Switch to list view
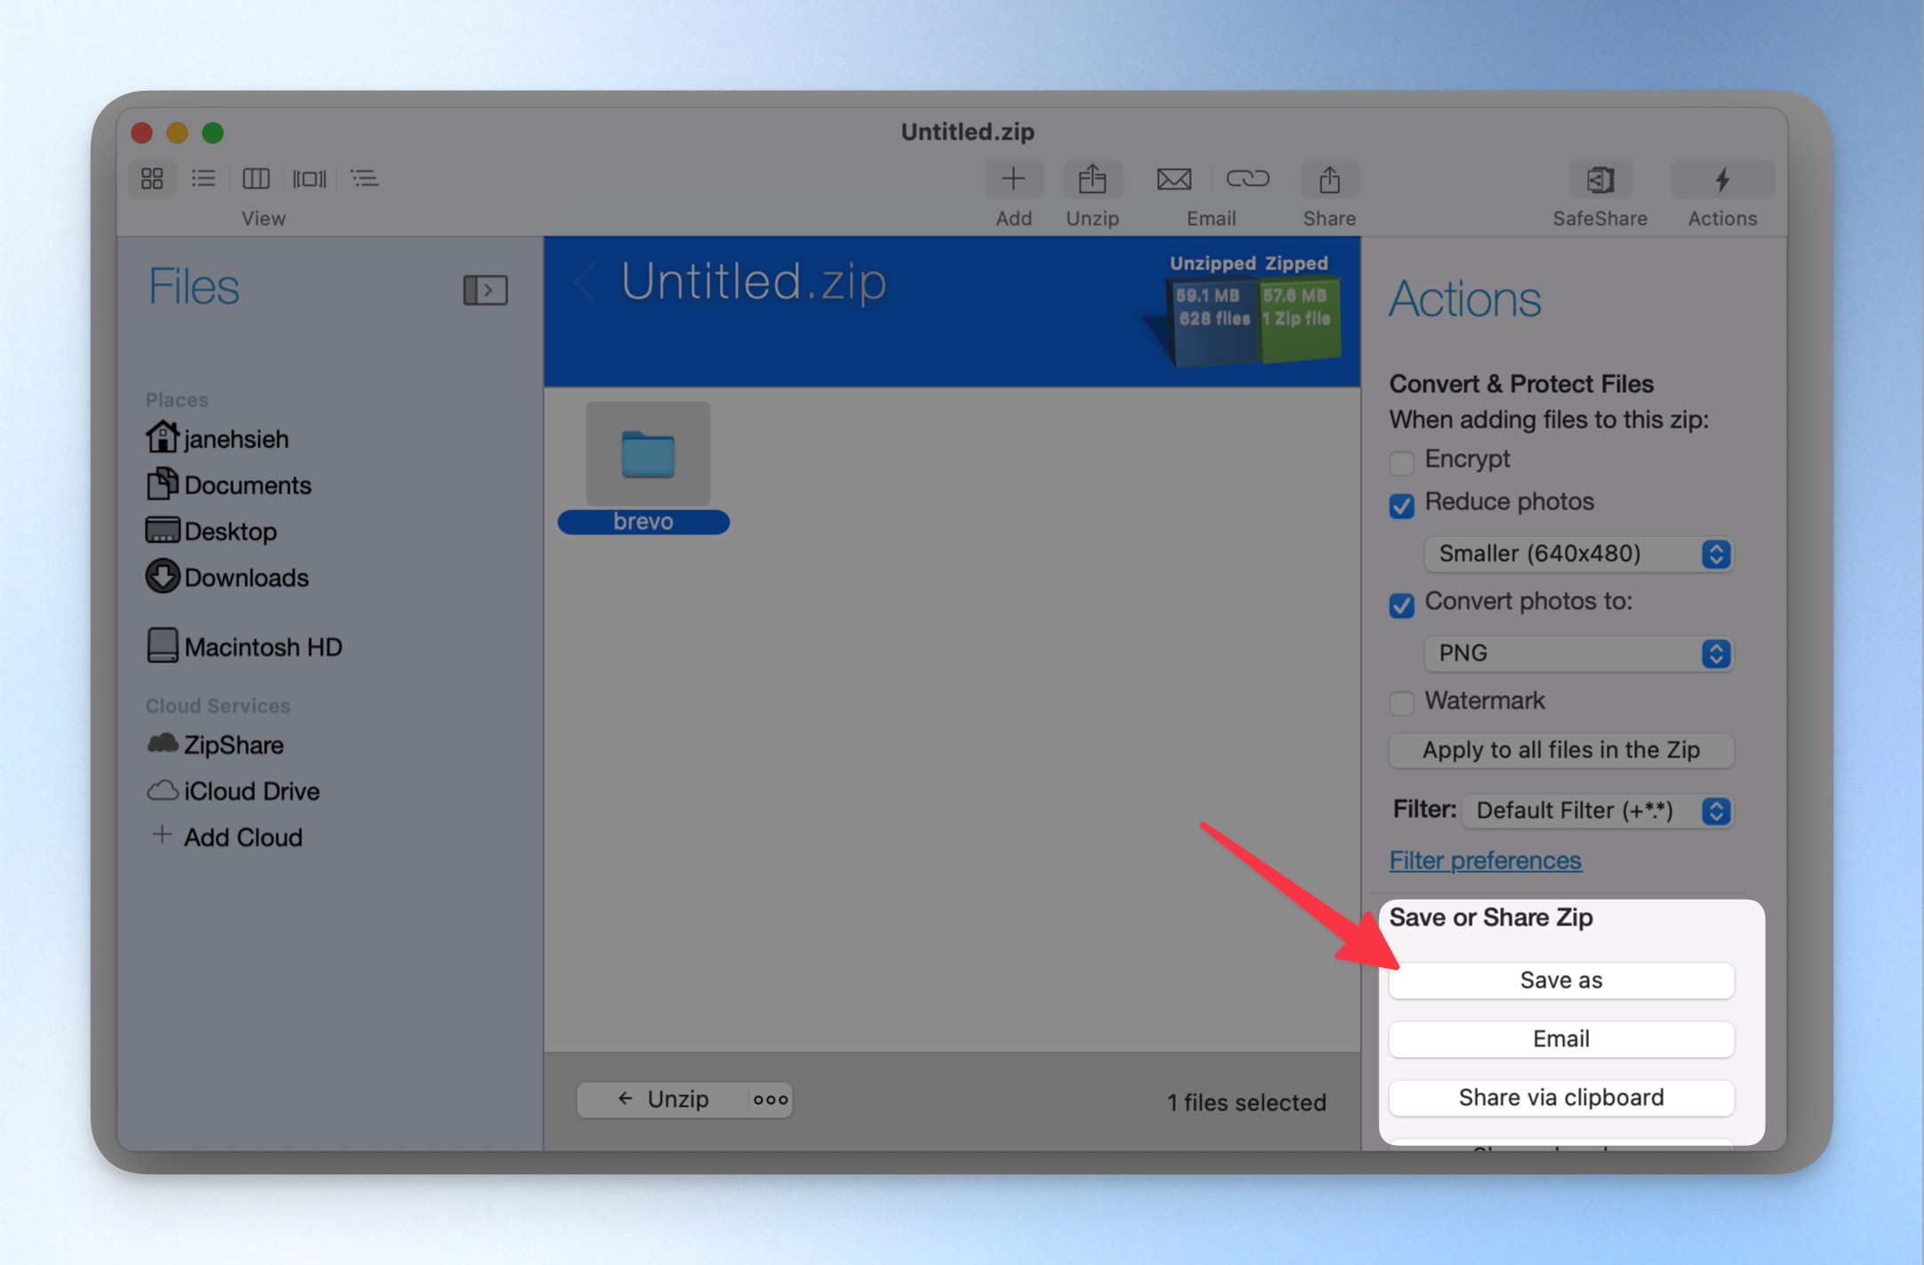 pos(204,179)
